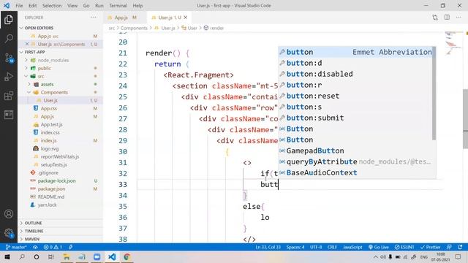Click the ESLint status bar item
This screenshot has height=263, width=468.
pyautogui.click(x=404, y=247)
